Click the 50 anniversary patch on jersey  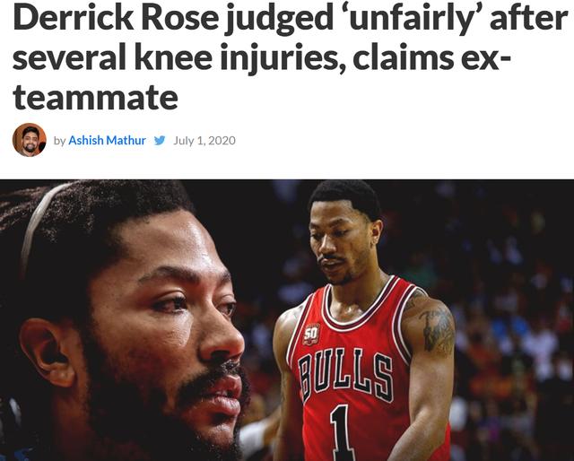(x=311, y=335)
